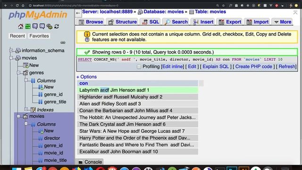
Task: Collapse movies table Columns node
Action: tap(26, 124)
